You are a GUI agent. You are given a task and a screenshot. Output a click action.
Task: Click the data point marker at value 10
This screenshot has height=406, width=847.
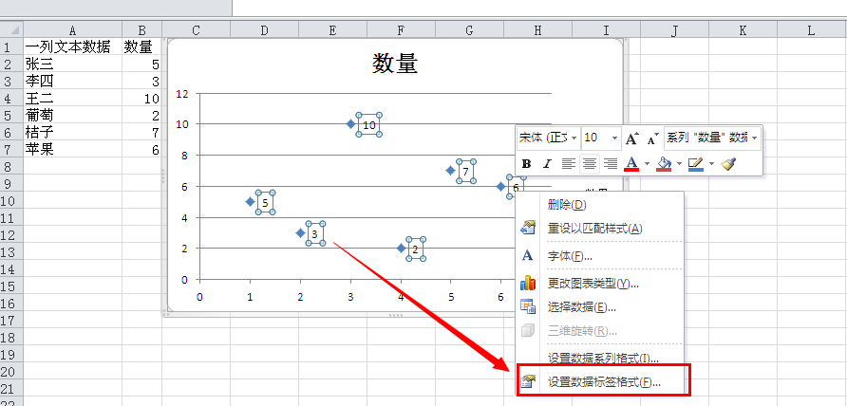coord(350,124)
